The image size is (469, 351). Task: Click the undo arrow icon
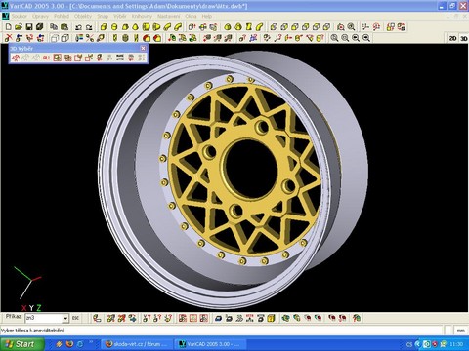coord(78,27)
